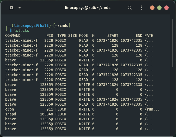Click the COMMAND column header
Viewport: 176px width, 137px height.
coord(13,35)
